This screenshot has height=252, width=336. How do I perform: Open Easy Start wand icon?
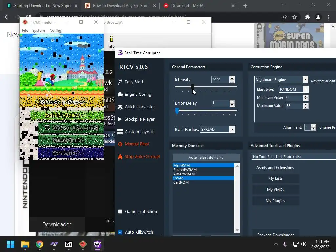[120, 82]
